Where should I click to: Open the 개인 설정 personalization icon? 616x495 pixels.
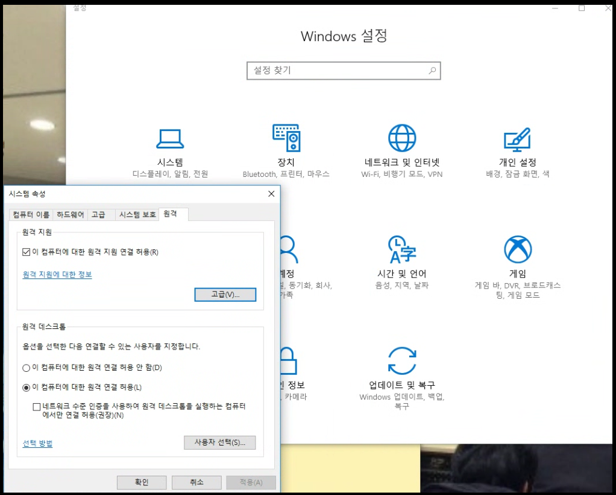(x=517, y=139)
